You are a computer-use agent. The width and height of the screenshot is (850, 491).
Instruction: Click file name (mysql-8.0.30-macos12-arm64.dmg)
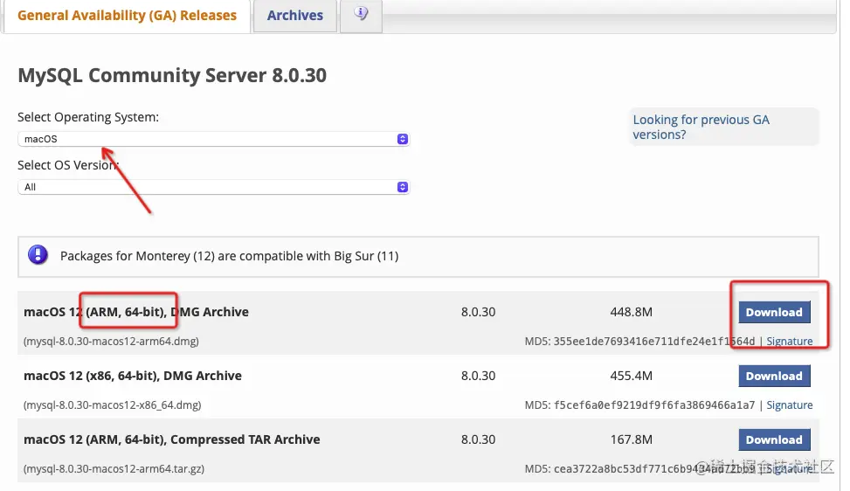pyautogui.click(x=111, y=342)
